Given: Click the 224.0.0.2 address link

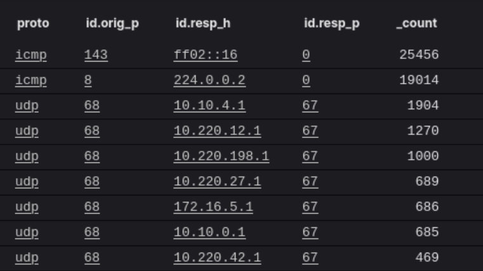Looking at the screenshot, I should click(x=209, y=80).
